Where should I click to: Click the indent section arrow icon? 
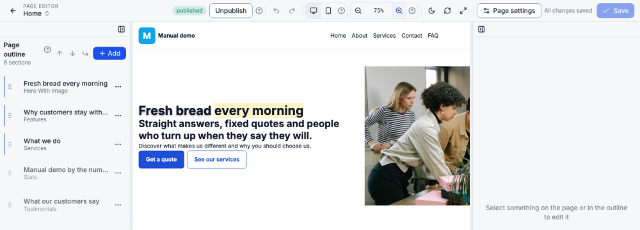click(85, 54)
